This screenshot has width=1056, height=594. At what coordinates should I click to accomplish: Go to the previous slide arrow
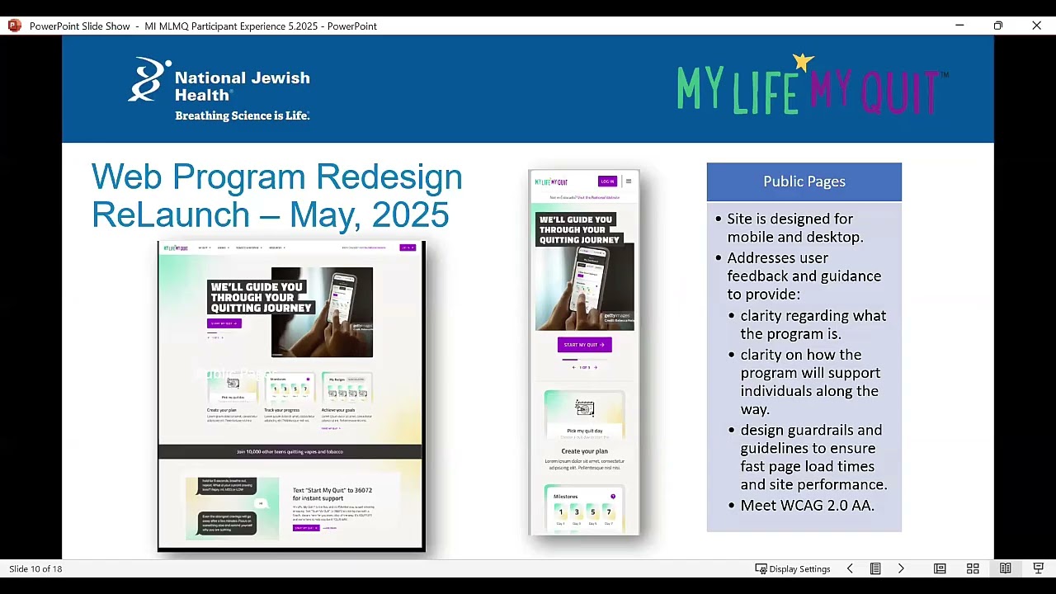pos(850,568)
